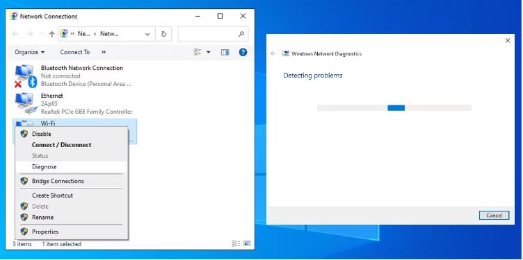Screen dimensions: 523x260
Task: Click '1 item selected' in status bar
Action: [61, 244]
